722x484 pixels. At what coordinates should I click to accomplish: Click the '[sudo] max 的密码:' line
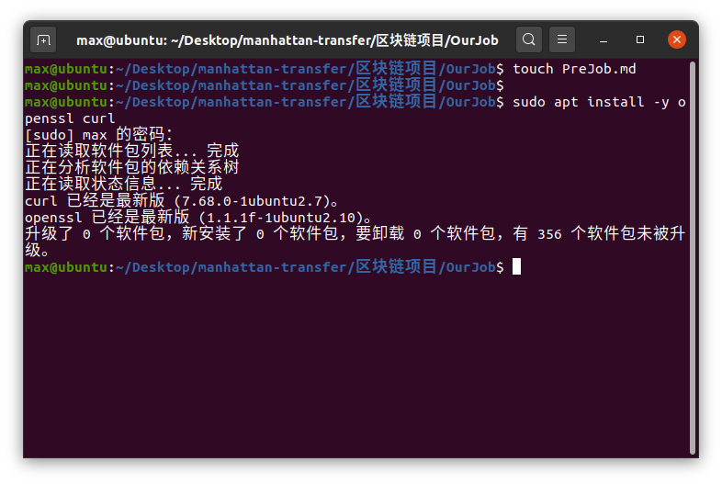(98, 135)
